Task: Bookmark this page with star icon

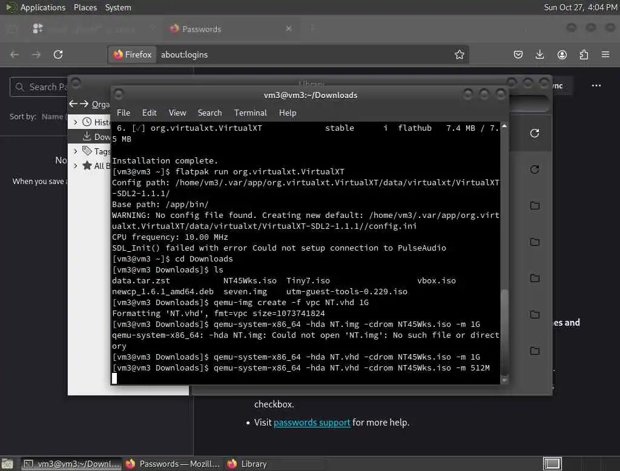Action: pyautogui.click(x=459, y=54)
